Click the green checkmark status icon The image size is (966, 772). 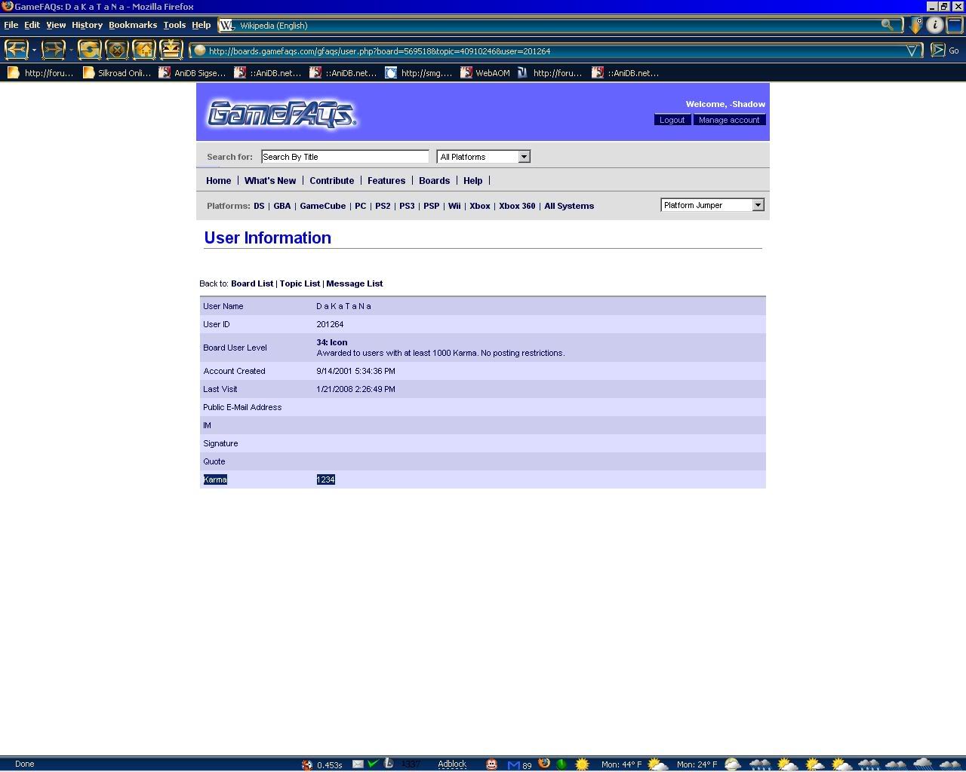pos(373,764)
